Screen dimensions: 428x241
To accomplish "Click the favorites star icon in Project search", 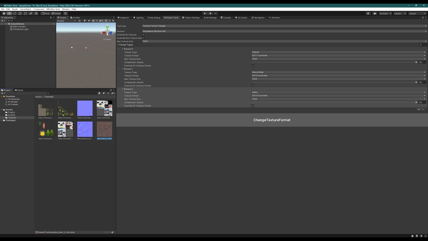I will (108, 93).
